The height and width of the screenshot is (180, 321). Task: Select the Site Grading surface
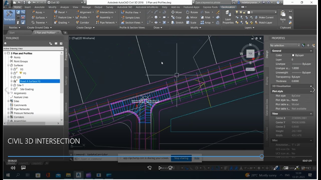pyautogui.click(x=27, y=89)
